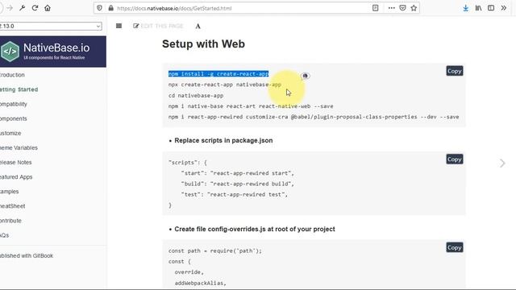The height and width of the screenshot is (290, 516).
Task: Click the browser forward arrow
Action: pos(10,8)
